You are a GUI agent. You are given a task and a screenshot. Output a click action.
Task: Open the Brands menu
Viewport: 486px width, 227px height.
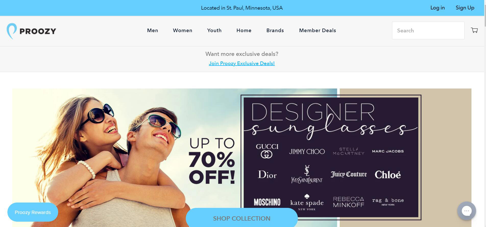point(275,30)
